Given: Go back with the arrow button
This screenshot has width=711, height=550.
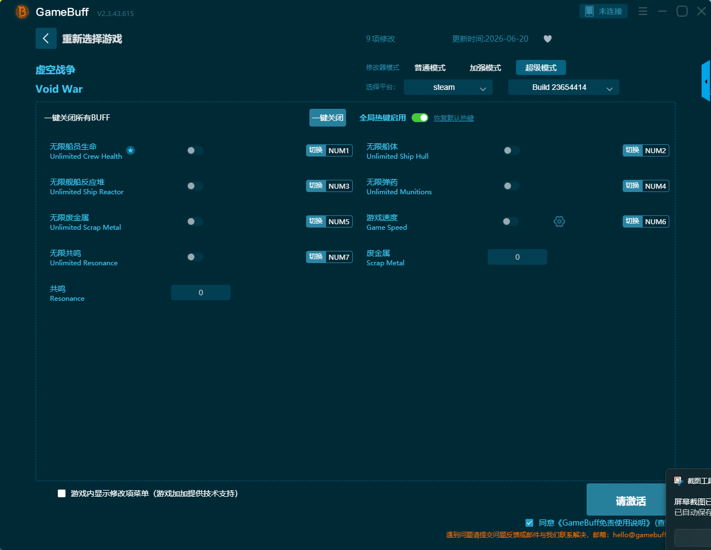Looking at the screenshot, I should point(46,38).
